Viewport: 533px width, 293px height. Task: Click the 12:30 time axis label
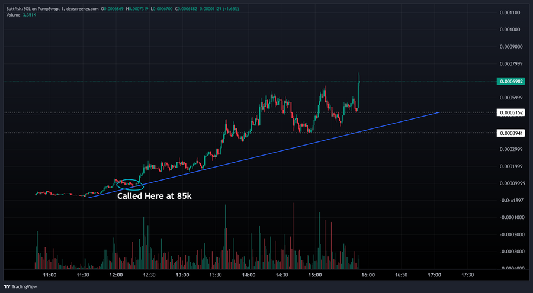149,275
